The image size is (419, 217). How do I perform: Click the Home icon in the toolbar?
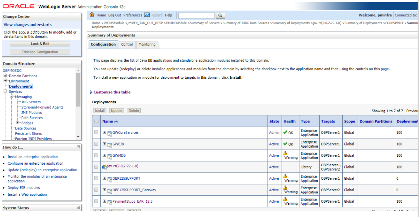click(x=92, y=15)
